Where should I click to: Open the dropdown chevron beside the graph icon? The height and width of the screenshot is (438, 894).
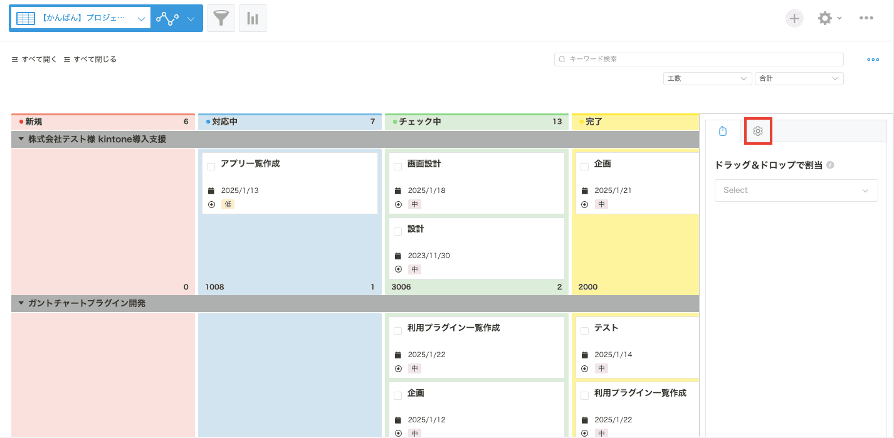point(191,19)
